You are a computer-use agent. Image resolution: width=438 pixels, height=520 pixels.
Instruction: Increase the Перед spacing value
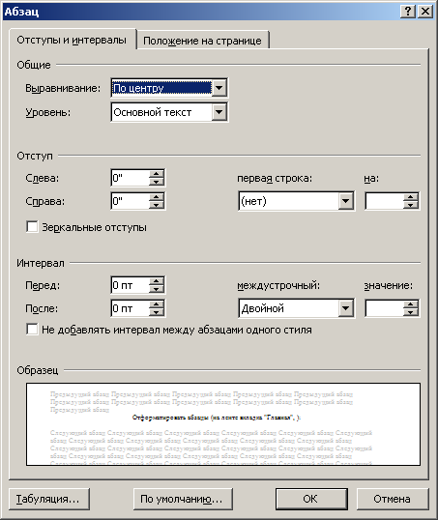point(157,281)
